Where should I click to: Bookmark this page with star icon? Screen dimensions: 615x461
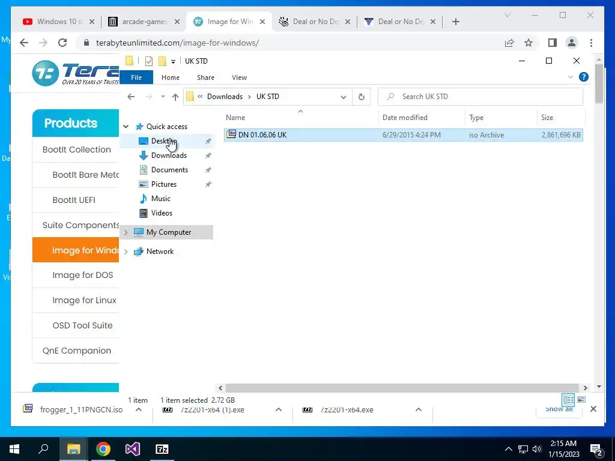click(x=529, y=43)
